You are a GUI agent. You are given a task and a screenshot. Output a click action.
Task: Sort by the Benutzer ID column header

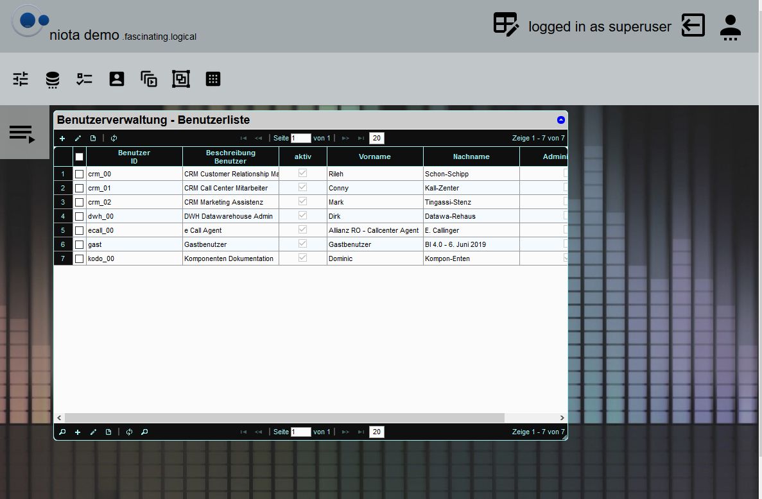(x=133, y=156)
